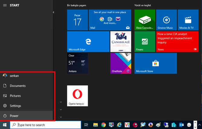Viewport: 202px width, 129px height.
Task: Open Documents from the Start menu
Action: [26, 86]
